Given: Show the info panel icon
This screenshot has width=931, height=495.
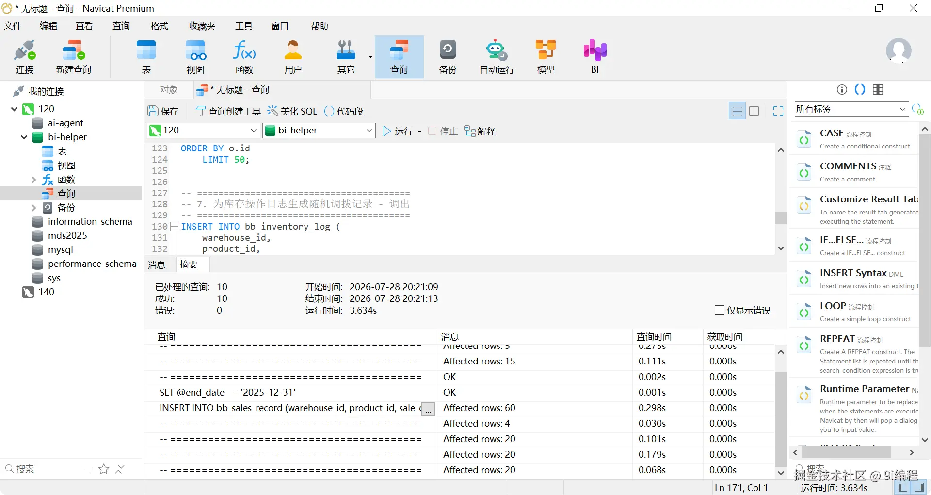Looking at the screenshot, I should (842, 89).
